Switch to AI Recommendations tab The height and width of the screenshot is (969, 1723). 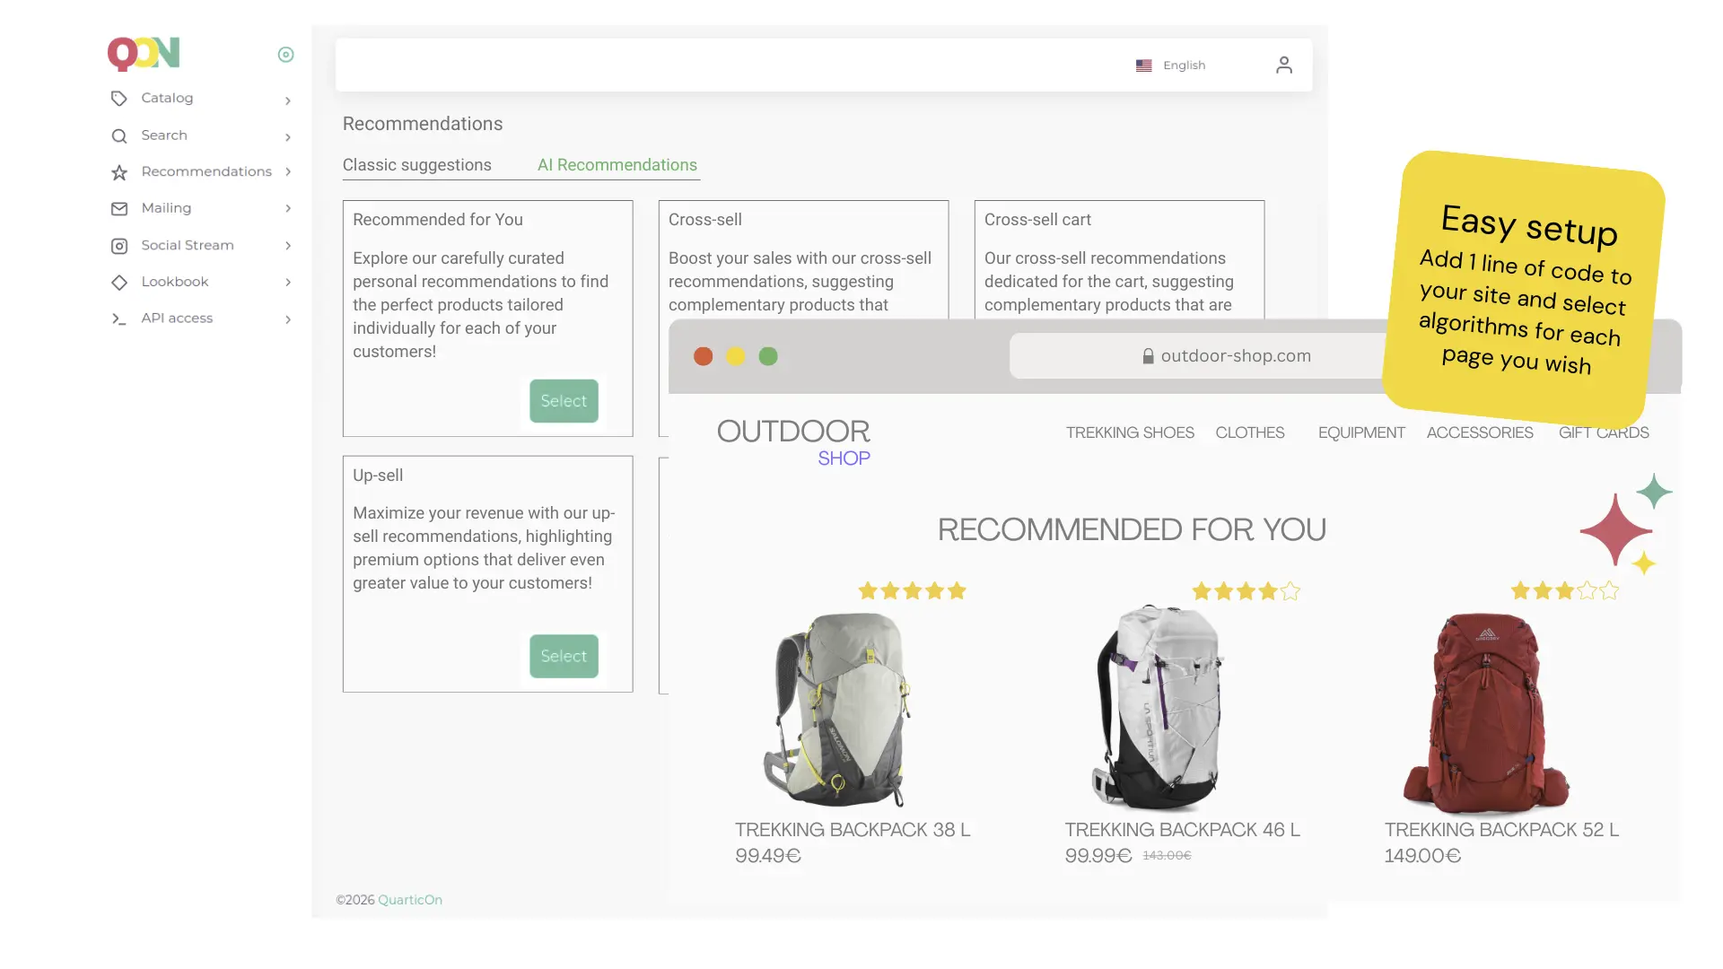pyautogui.click(x=617, y=165)
